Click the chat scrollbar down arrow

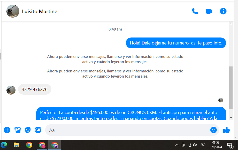coord(231,118)
